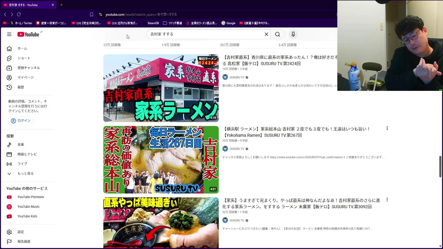
Task: Open SUSURU TV. channel under 第2424回 video
Action: click(x=237, y=77)
